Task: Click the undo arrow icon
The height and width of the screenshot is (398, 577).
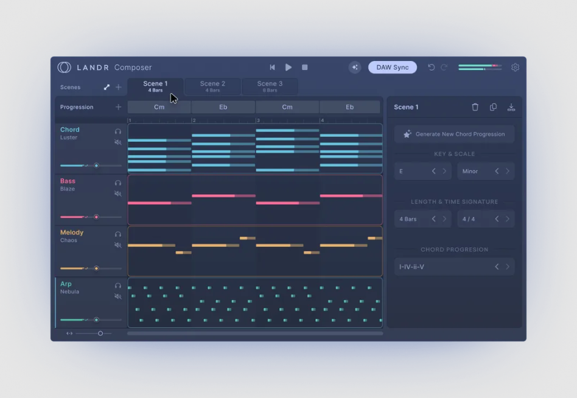Action: pos(431,68)
